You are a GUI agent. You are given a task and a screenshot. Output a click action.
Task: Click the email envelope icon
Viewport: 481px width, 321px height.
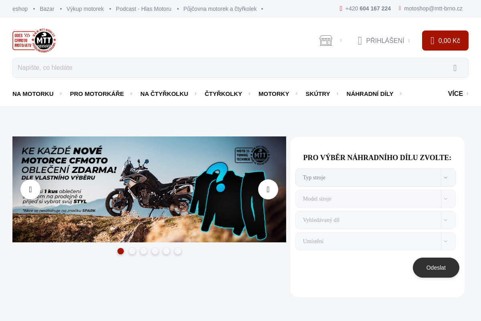point(400,8)
